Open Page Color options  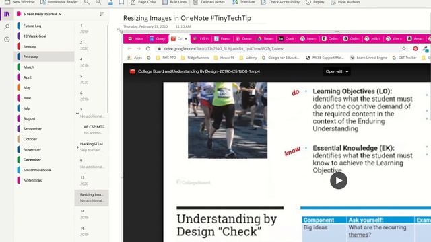(143, 2)
